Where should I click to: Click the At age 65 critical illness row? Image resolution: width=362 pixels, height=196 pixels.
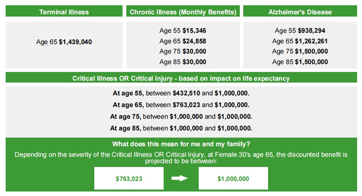181,105
